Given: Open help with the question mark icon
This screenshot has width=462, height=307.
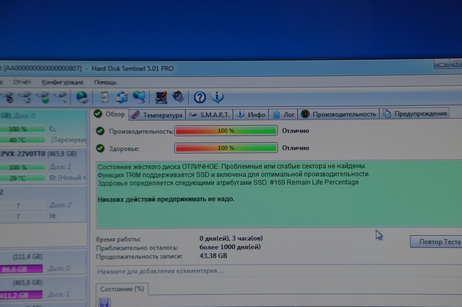Looking at the screenshot, I should click(x=200, y=97).
